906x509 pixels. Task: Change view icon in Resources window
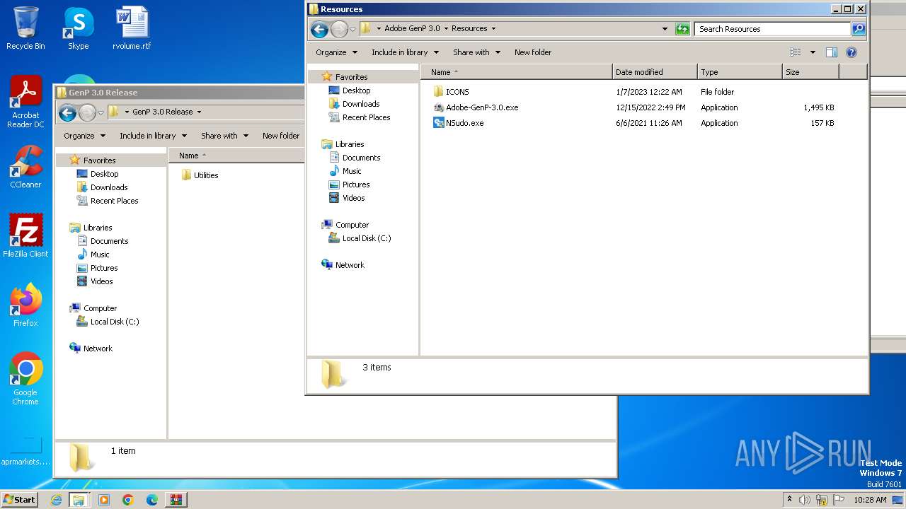click(796, 52)
